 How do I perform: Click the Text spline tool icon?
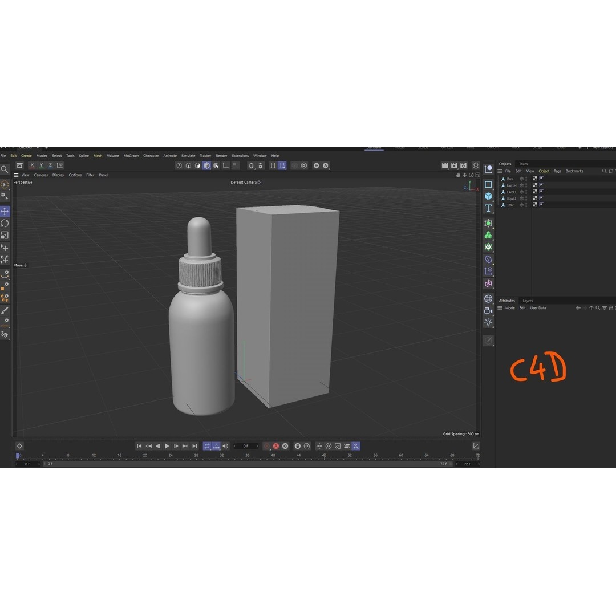click(488, 208)
